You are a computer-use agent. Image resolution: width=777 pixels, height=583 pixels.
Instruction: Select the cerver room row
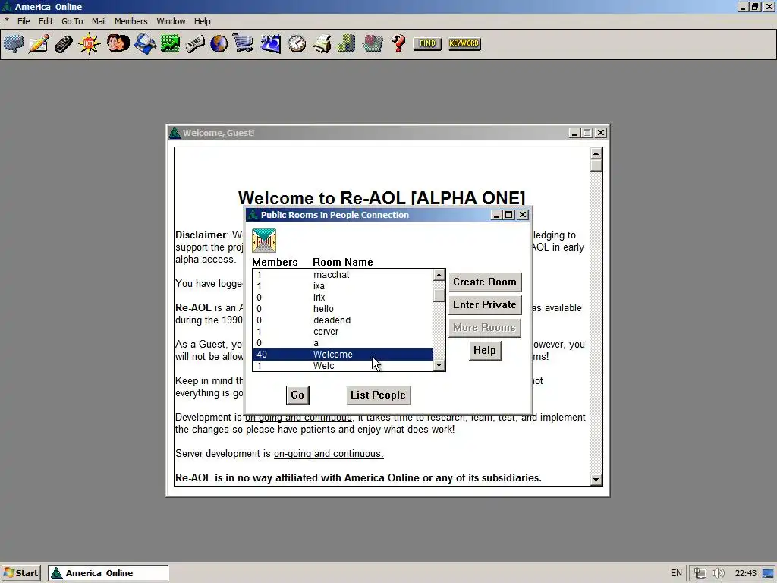(343, 332)
